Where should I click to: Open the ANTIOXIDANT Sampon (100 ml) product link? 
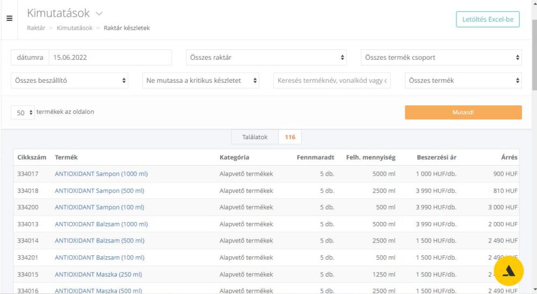[99, 207]
